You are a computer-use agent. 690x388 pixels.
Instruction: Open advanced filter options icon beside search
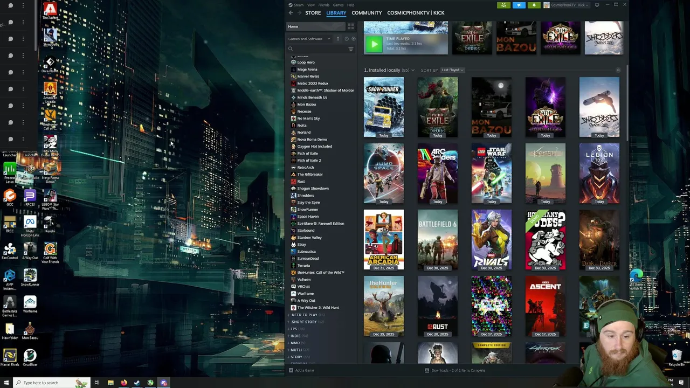tap(350, 49)
